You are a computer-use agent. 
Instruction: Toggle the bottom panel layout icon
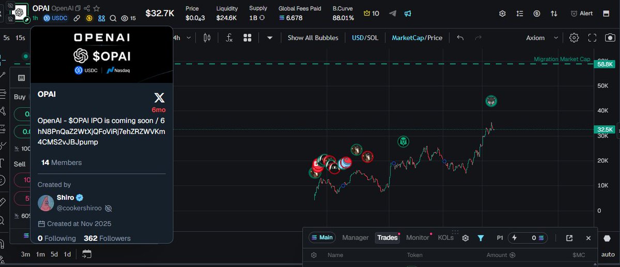607,13
